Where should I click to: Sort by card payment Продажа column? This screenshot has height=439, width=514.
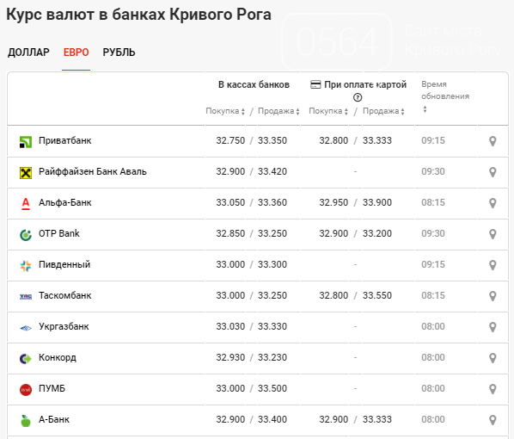tap(383, 111)
